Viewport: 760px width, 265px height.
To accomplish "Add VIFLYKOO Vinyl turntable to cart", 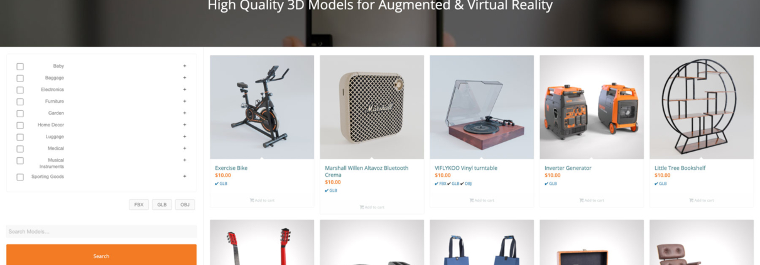I will pos(482,200).
